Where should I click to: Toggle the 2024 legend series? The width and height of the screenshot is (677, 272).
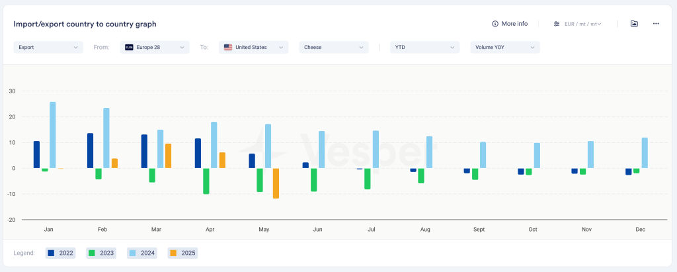(142, 253)
